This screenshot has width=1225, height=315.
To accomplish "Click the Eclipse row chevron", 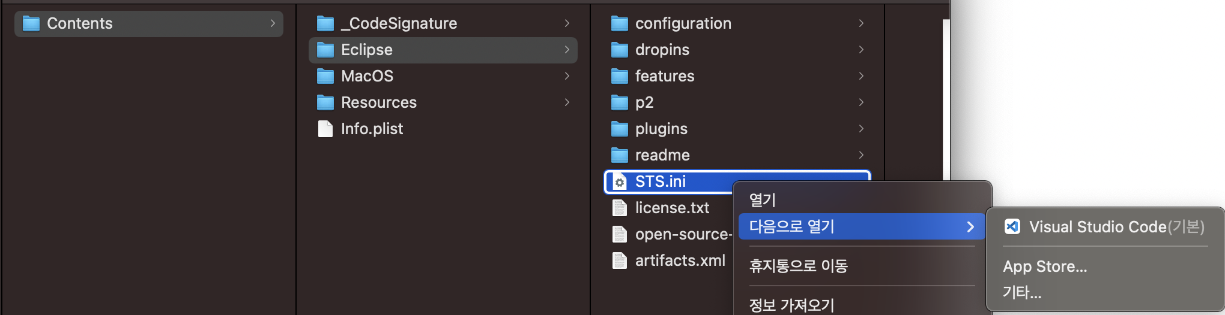I will (x=567, y=50).
